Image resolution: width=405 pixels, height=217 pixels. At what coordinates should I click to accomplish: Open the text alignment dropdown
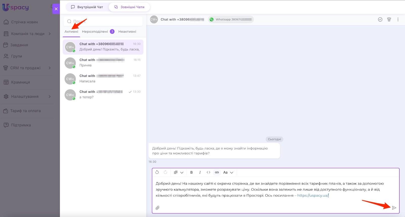[x=178, y=172]
